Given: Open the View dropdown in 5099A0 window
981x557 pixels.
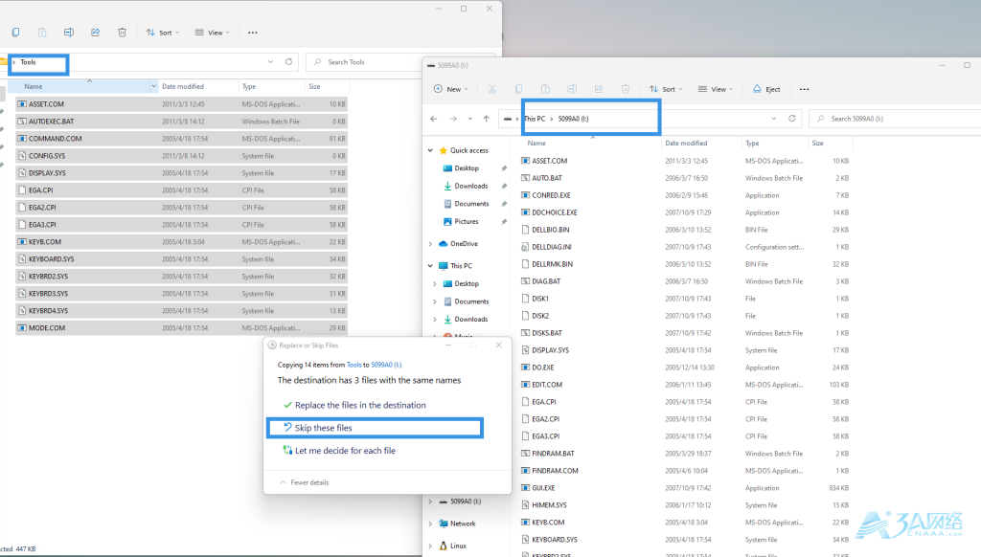Looking at the screenshot, I should (x=715, y=89).
